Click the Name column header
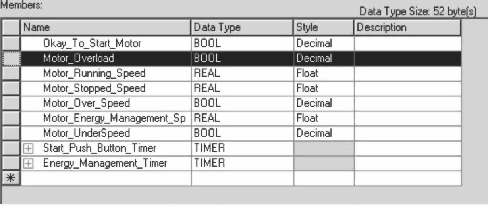 [106, 28]
